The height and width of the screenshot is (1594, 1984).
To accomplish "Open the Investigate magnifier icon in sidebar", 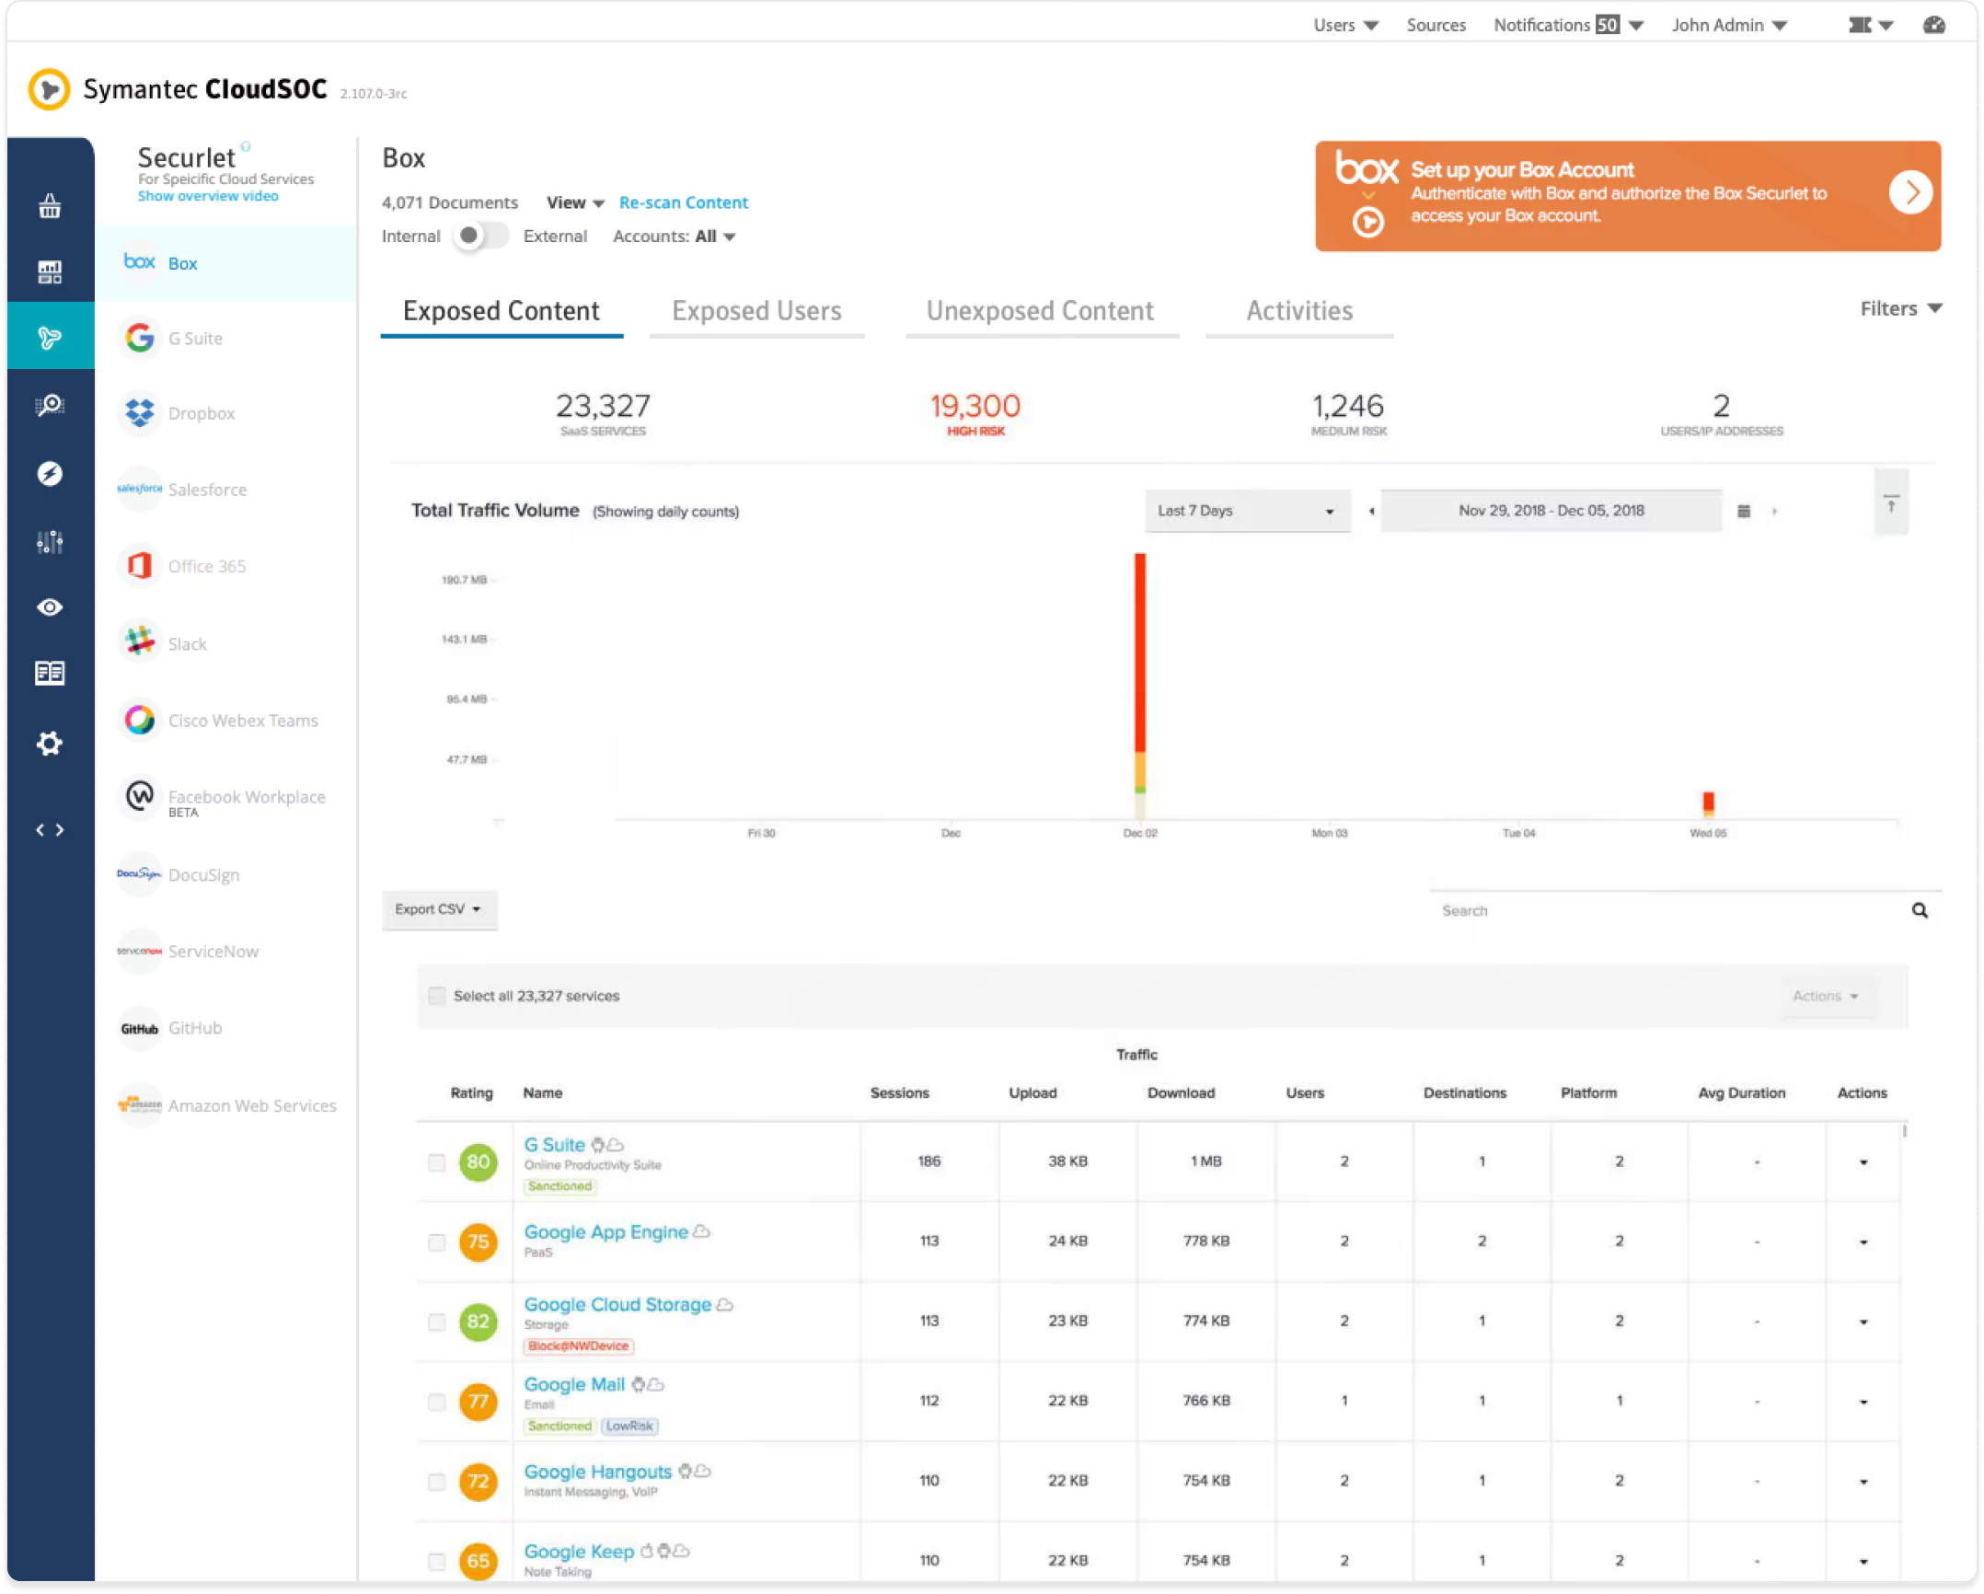I will tap(50, 405).
